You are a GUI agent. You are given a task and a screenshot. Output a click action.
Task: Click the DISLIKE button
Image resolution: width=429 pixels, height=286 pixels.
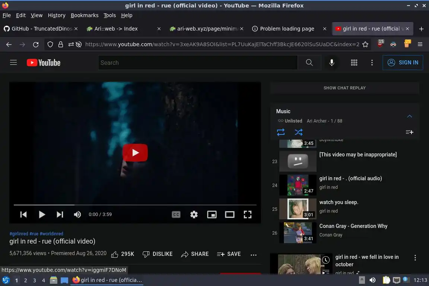(x=158, y=254)
